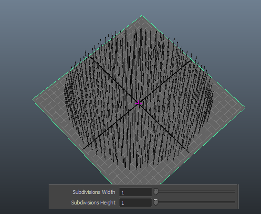The height and width of the screenshot is (214, 261).
Task: Click the upper-right end of black diagonal line
Action: coord(189,62)
